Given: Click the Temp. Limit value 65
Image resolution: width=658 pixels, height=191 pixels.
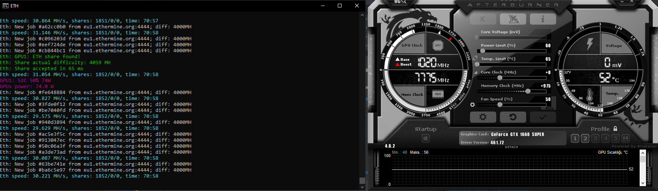Looking at the screenshot, I should click(x=548, y=59).
